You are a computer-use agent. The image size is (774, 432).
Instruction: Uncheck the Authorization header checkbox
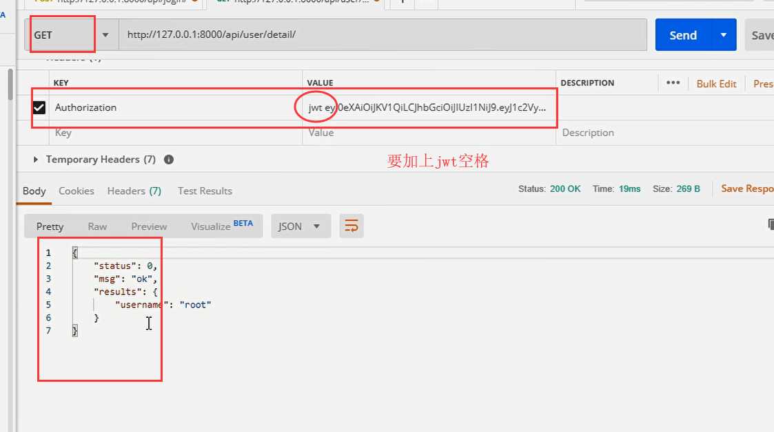[39, 107]
